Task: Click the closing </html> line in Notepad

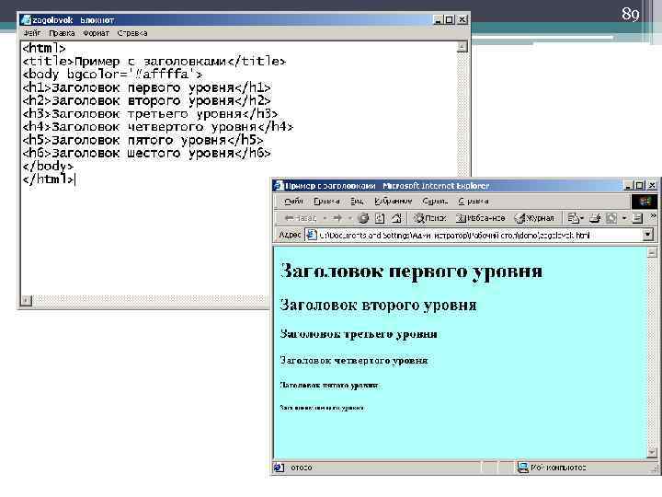Action: click(49, 179)
